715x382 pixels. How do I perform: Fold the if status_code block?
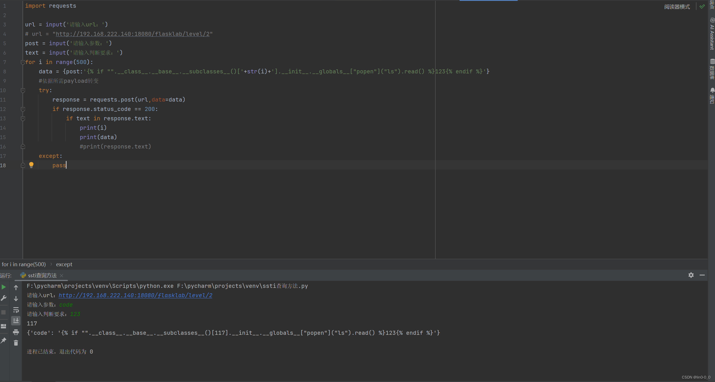(23, 109)
